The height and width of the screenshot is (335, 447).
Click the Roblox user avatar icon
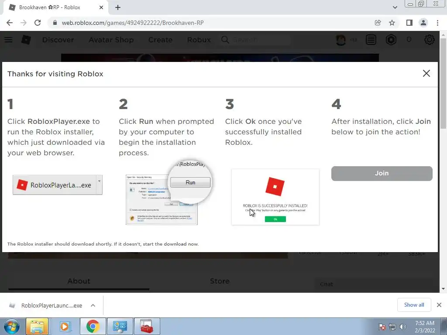tap(341, 40)
